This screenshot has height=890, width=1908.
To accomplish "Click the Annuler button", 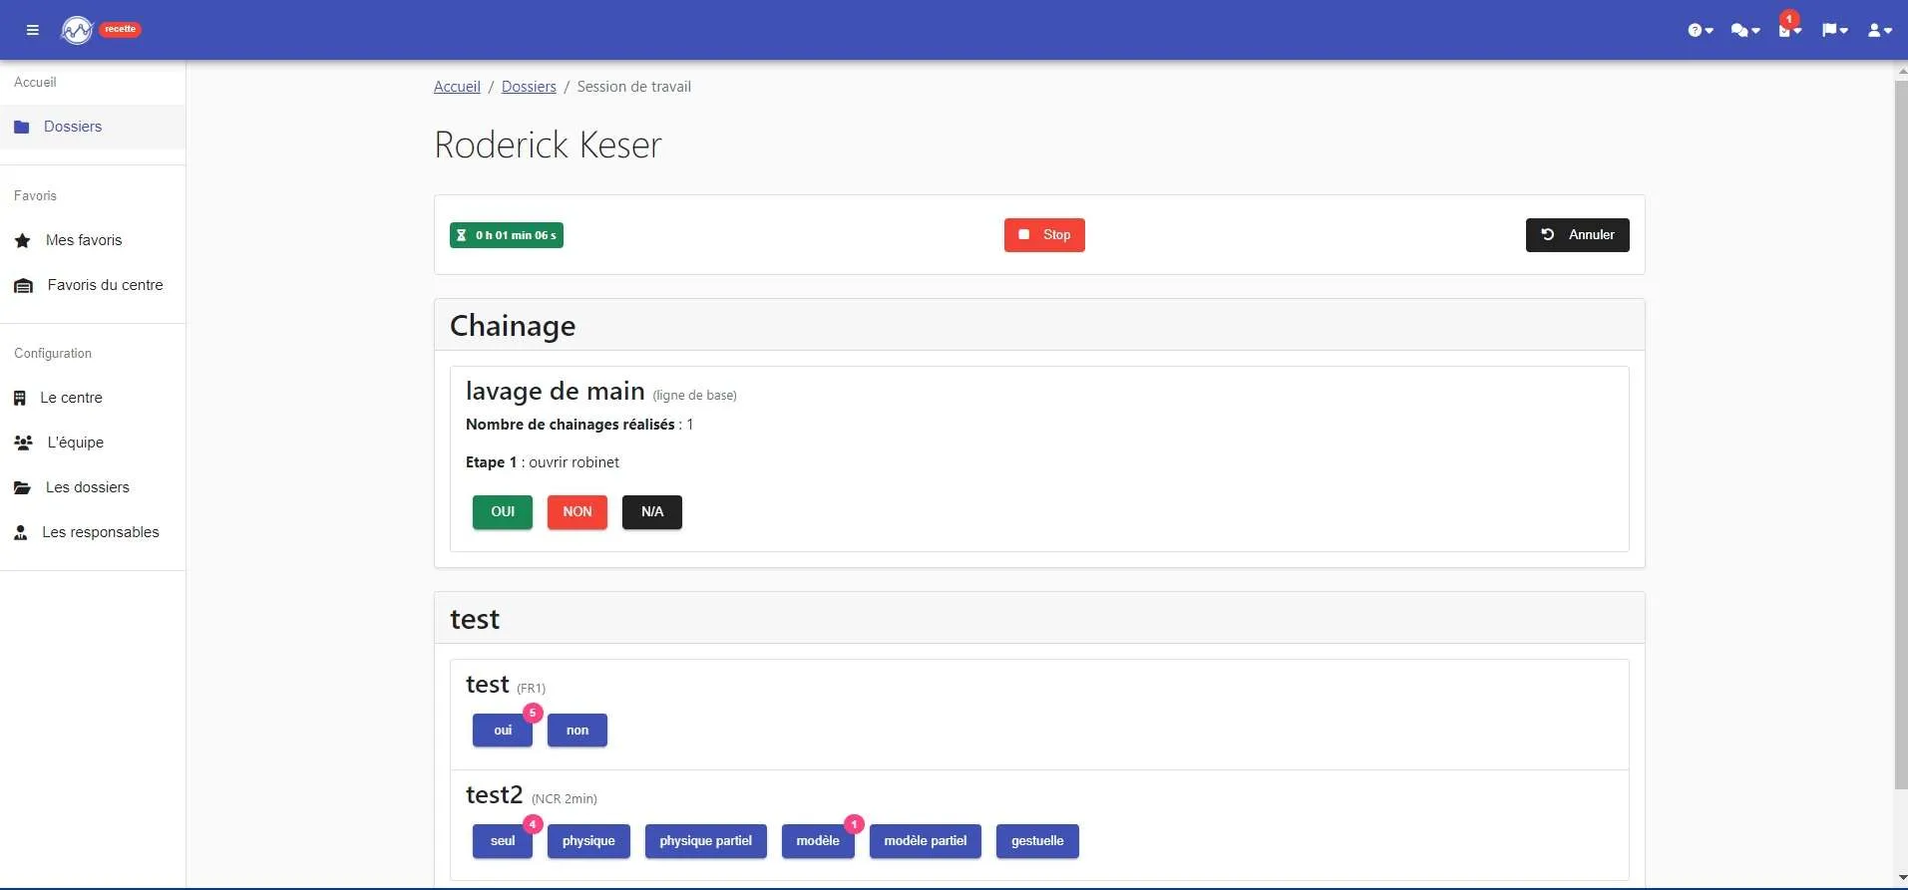I will (1577, 235).
